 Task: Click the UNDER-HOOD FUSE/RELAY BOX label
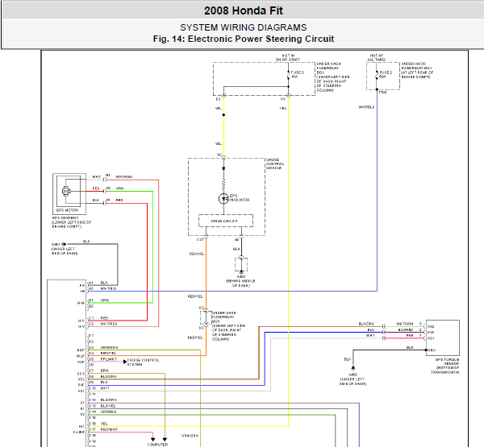[417, 70]
